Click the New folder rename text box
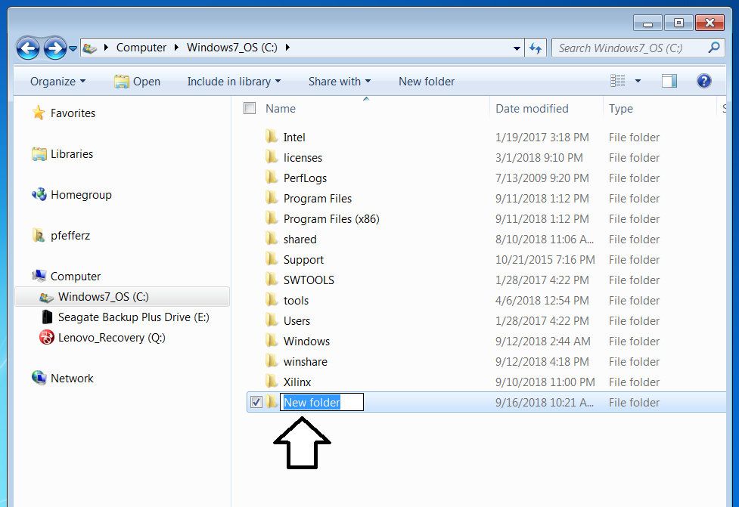 coord(322,402)
